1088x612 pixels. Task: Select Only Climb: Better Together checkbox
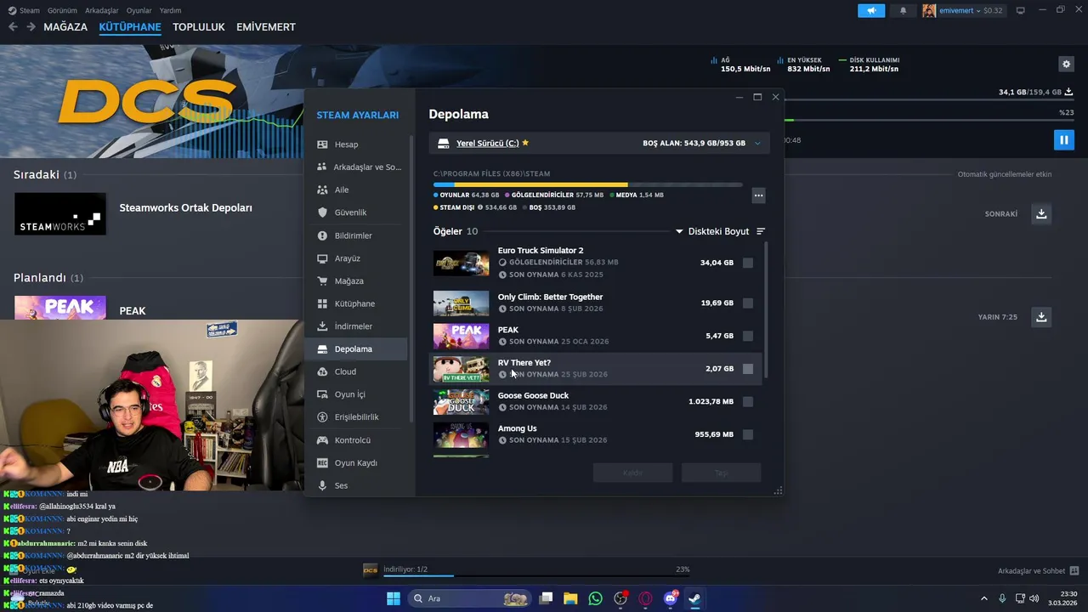point(748,303)
